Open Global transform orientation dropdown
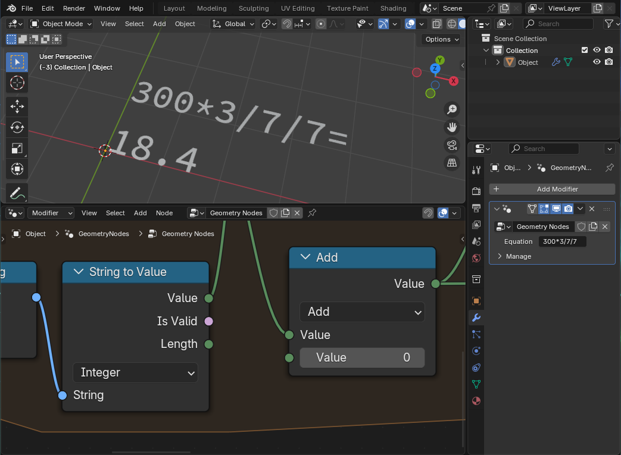 [233, 24]
